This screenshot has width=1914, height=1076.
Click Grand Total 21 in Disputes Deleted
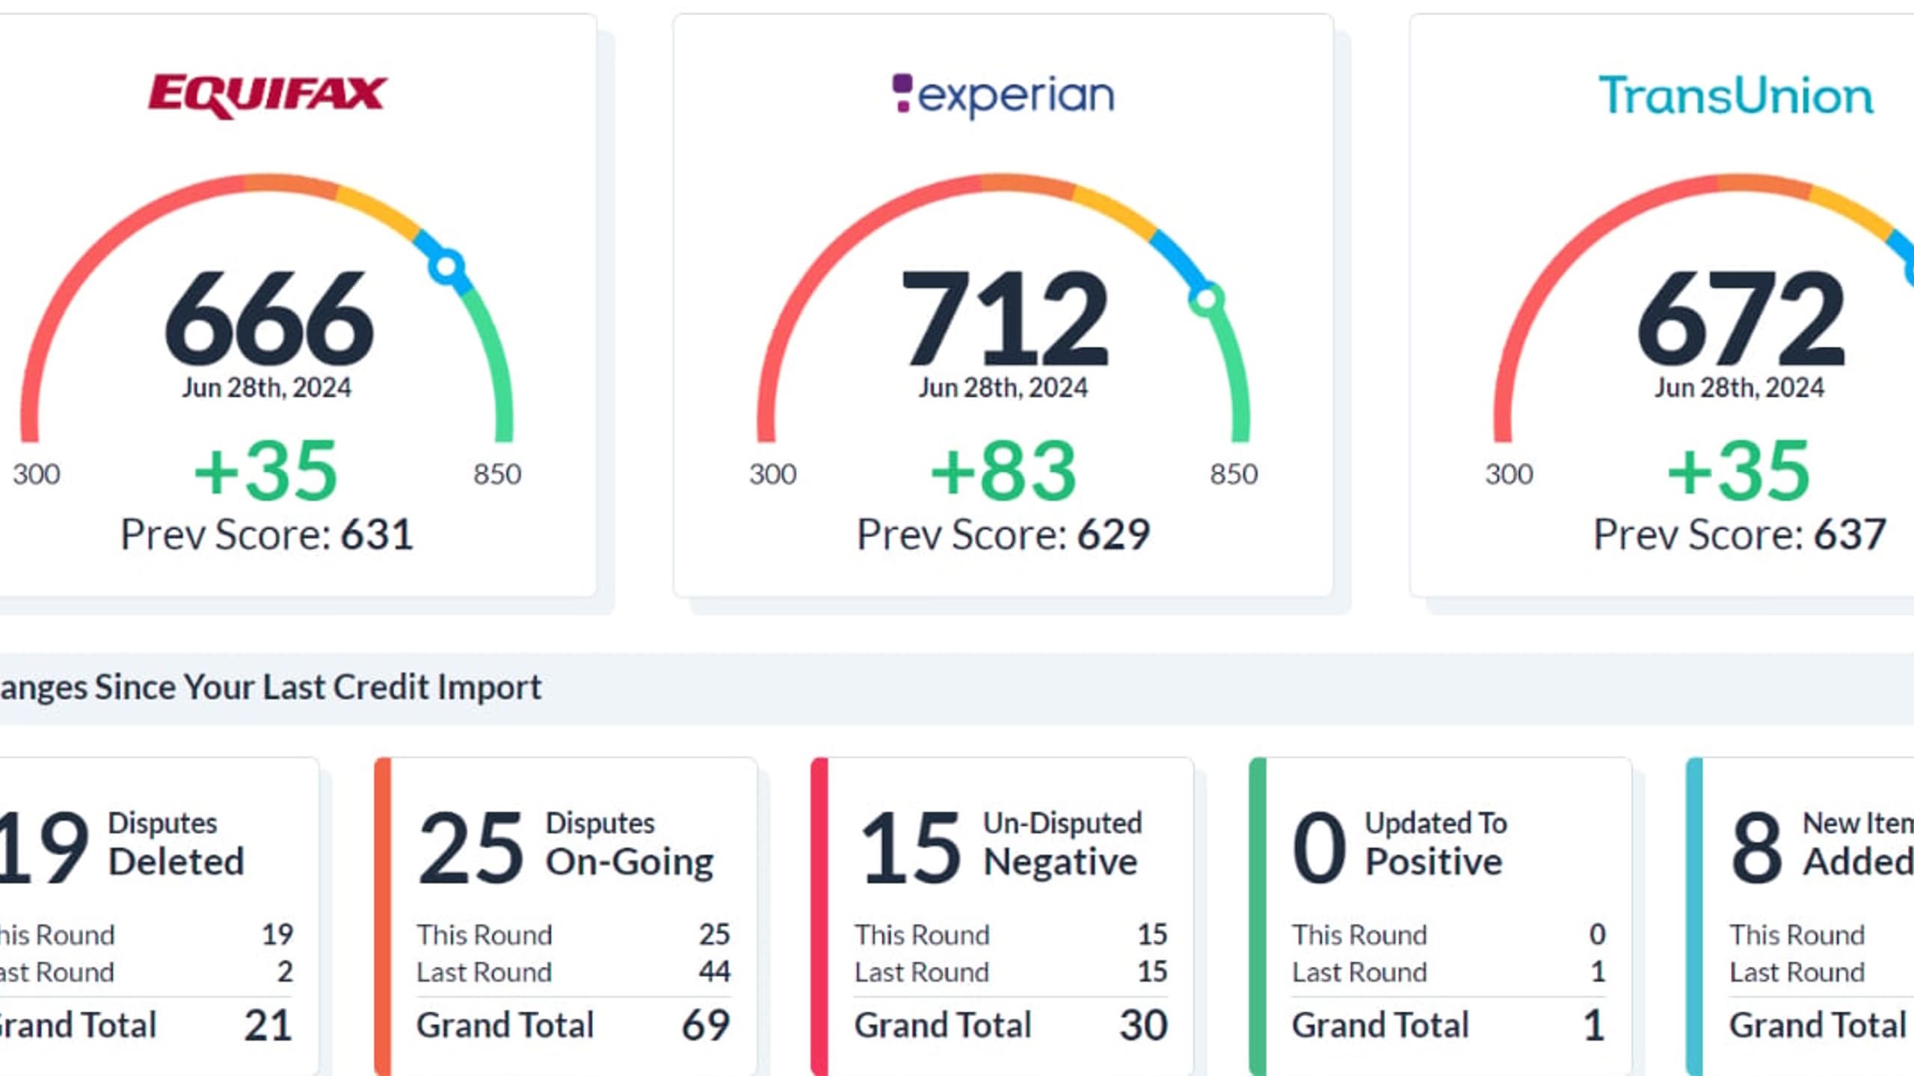[268, 1025]
